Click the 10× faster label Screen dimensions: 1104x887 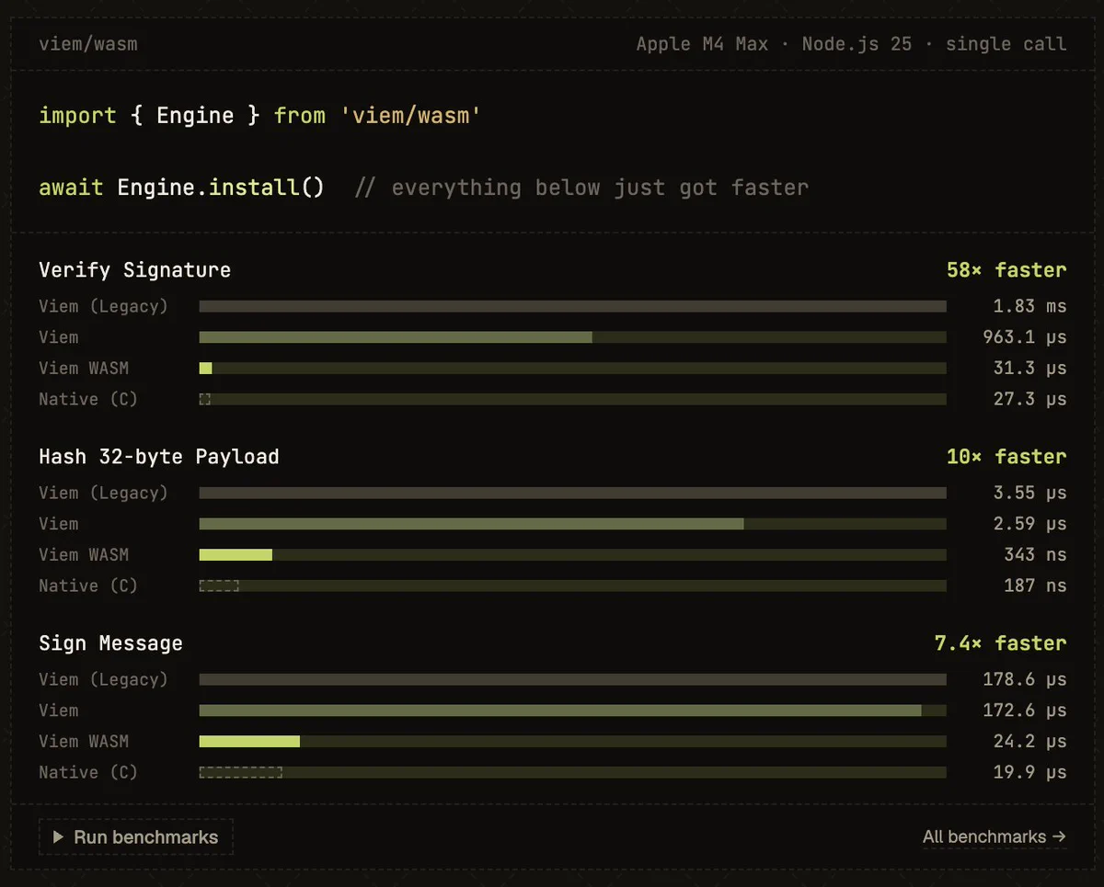pyautogui.click(x=1006, y=457)
